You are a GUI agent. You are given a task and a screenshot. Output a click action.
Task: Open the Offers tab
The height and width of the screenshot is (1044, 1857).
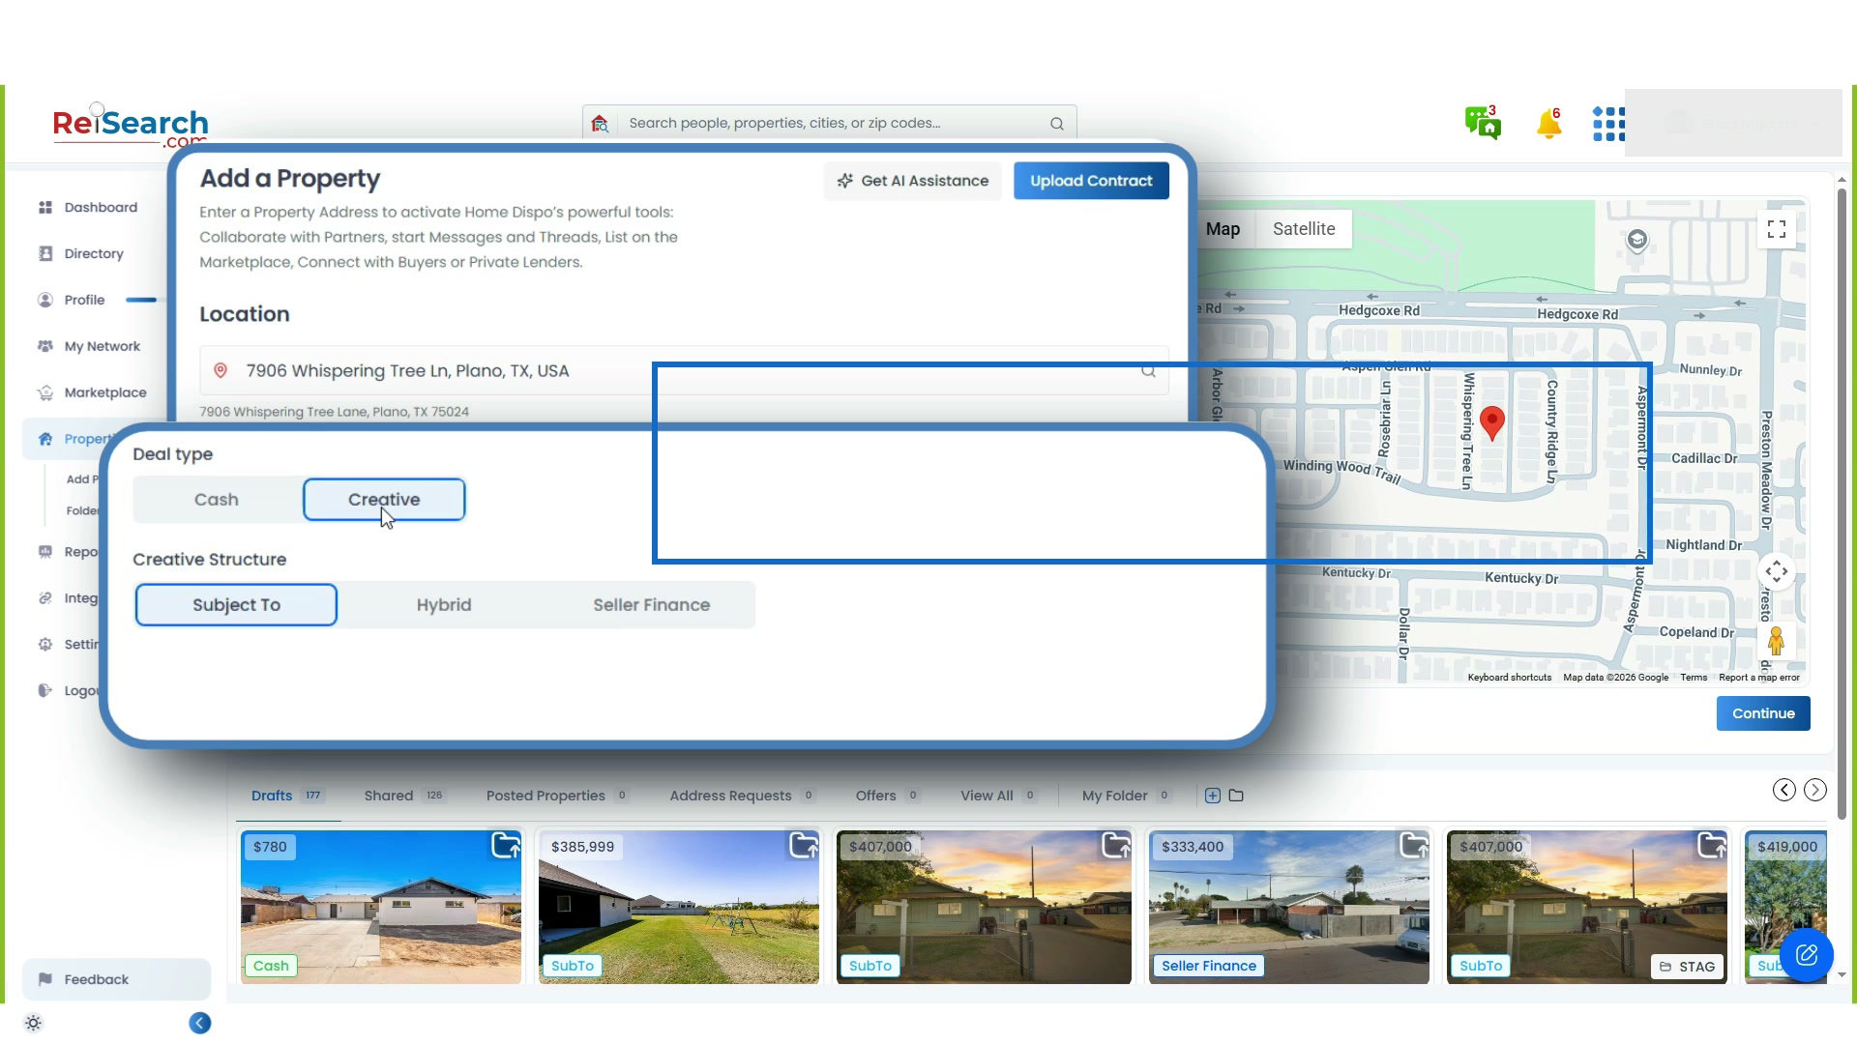coord(887,796)
